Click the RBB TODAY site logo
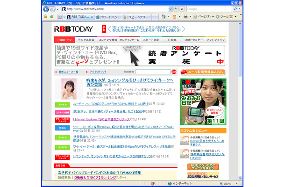 73,29
